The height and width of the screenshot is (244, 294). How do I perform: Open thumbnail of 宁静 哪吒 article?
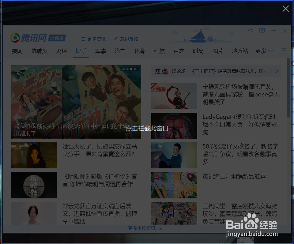coord(174,96)
